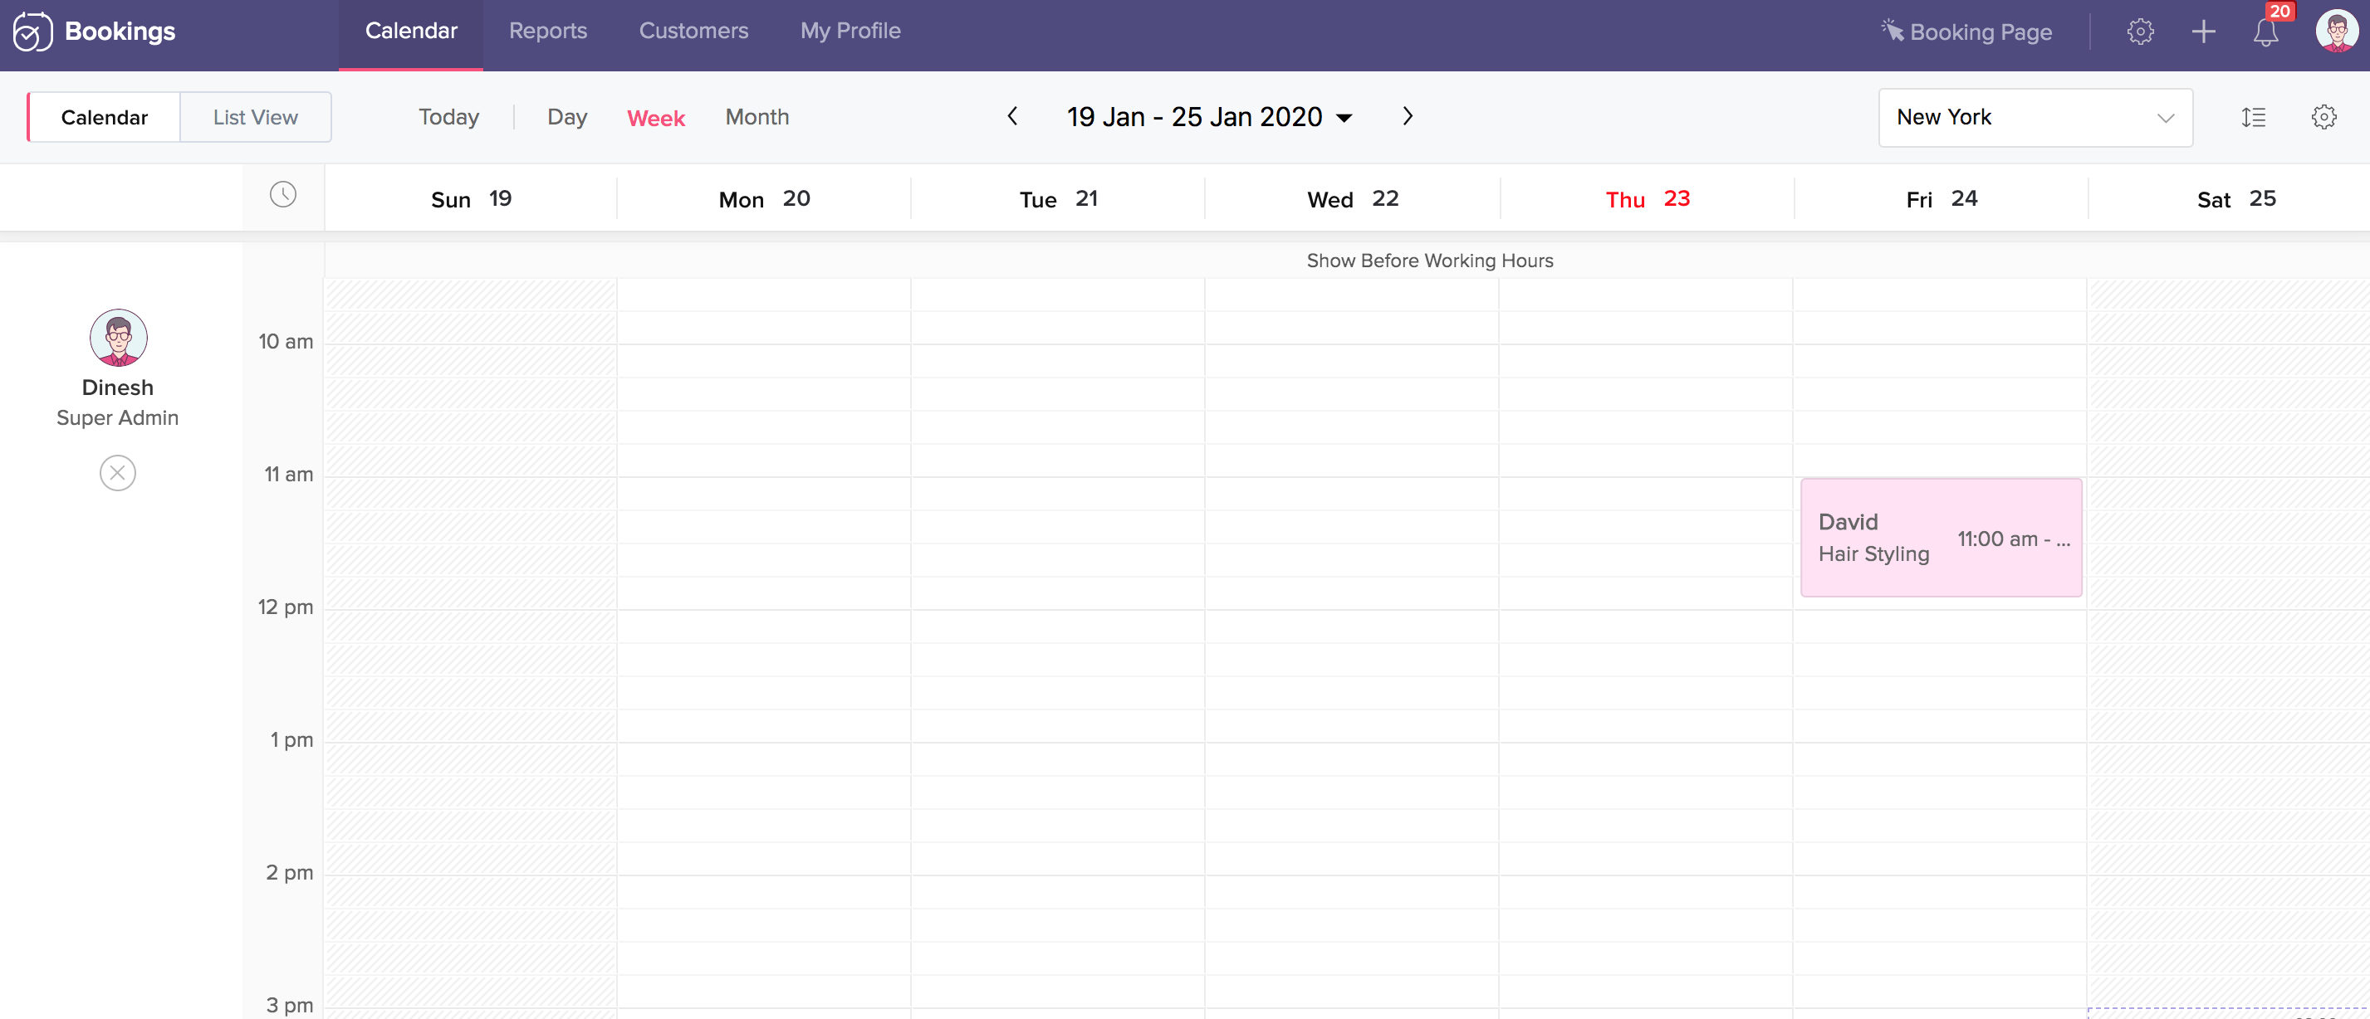Click the Bookings logo icon
The height and width of the screenshot is (1019, 2370).
(x=32, y=32)
